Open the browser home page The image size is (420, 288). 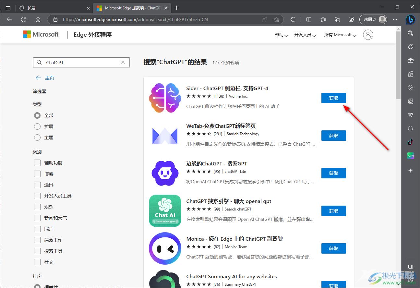(38, 19)
